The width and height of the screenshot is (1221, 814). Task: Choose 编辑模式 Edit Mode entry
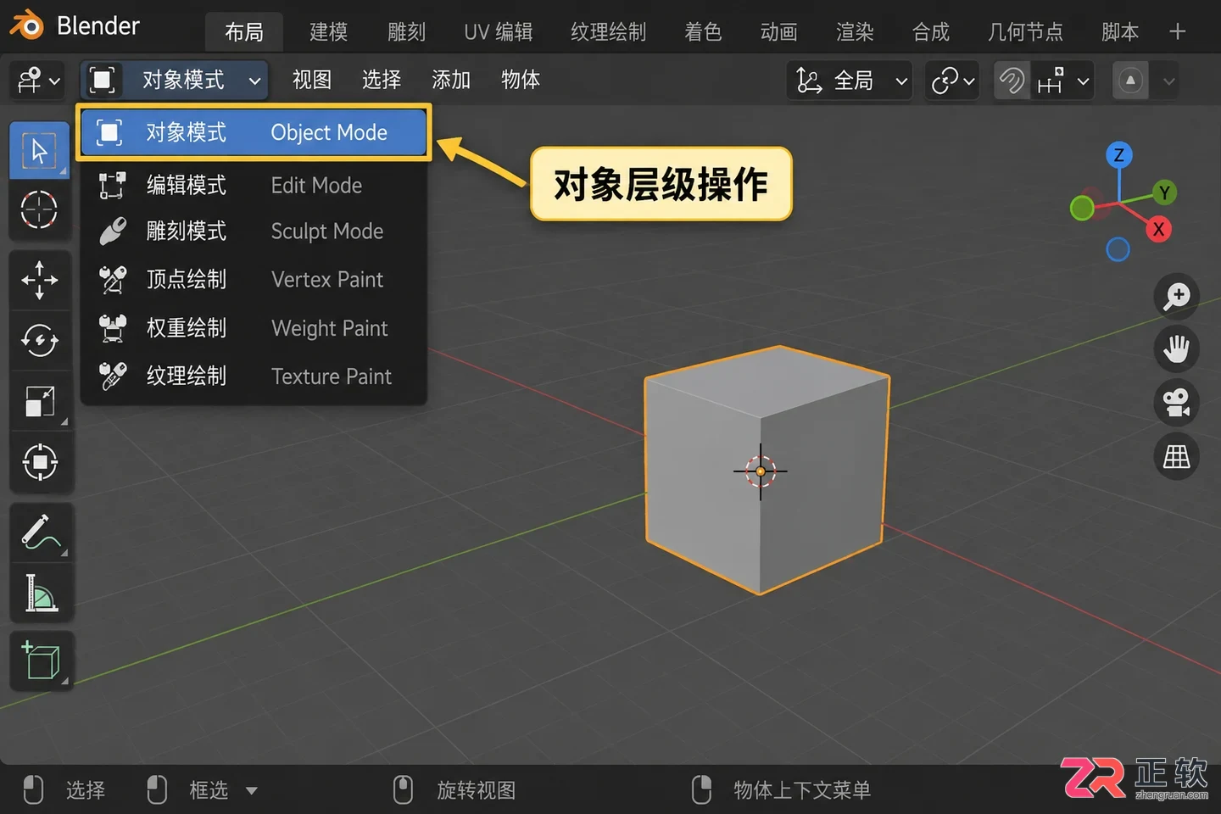pos(254,185)
